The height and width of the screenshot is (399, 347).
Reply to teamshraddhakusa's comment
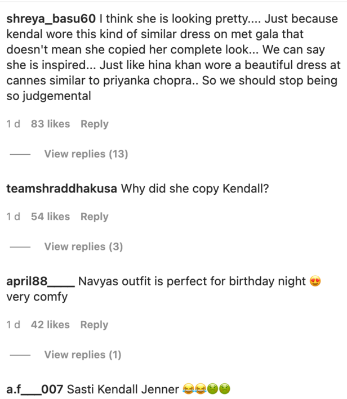(x=94, y=217)
